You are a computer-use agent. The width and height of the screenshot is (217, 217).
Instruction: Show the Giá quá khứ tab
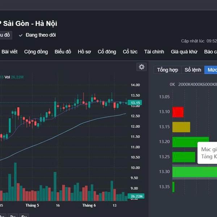(x=184, y=52)
